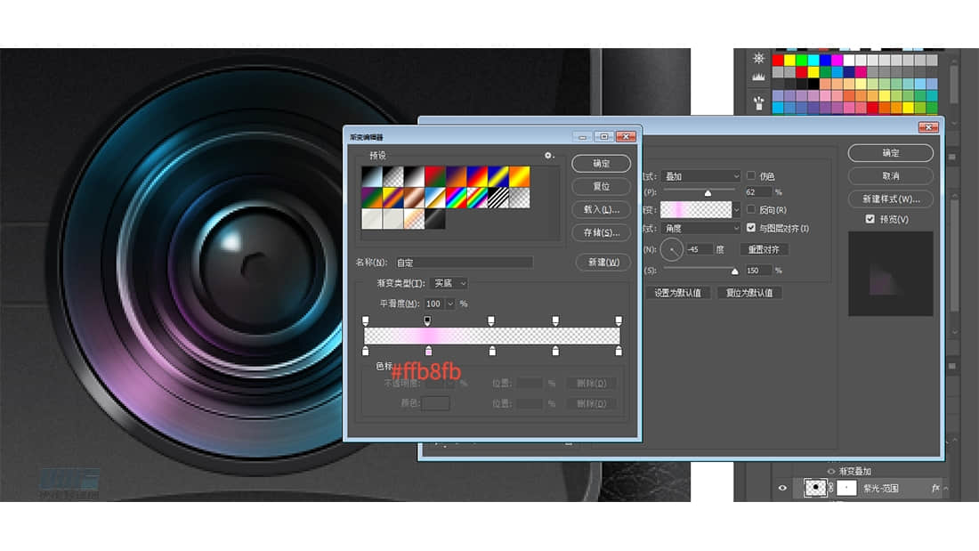The width and height of the screenshot is (979, 551).
Task: Select the black-to-white gradient preset
Action: click(x=414, y=176)
